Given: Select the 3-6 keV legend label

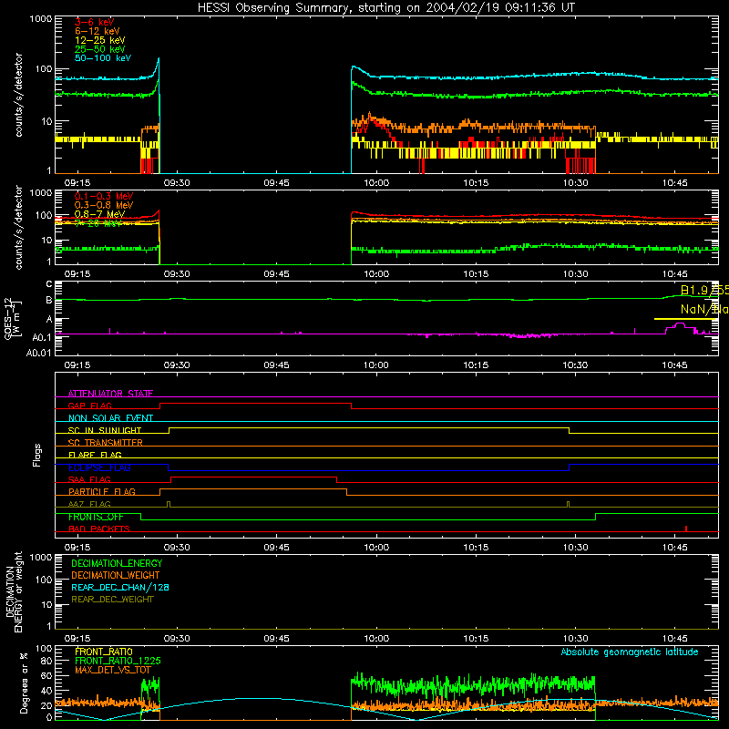Looking at the screenshot, I should (x=95, y=22).
